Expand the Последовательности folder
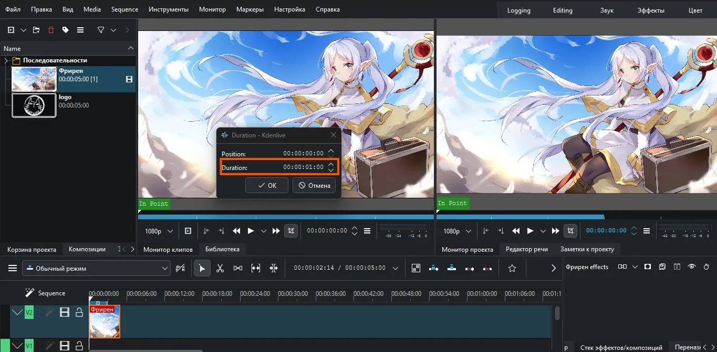Screen dimensions: 717x352 (x=6, y=60)
